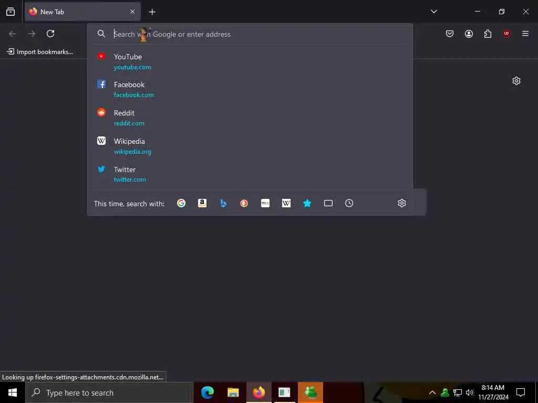Click the twitter.com URL

130,179
